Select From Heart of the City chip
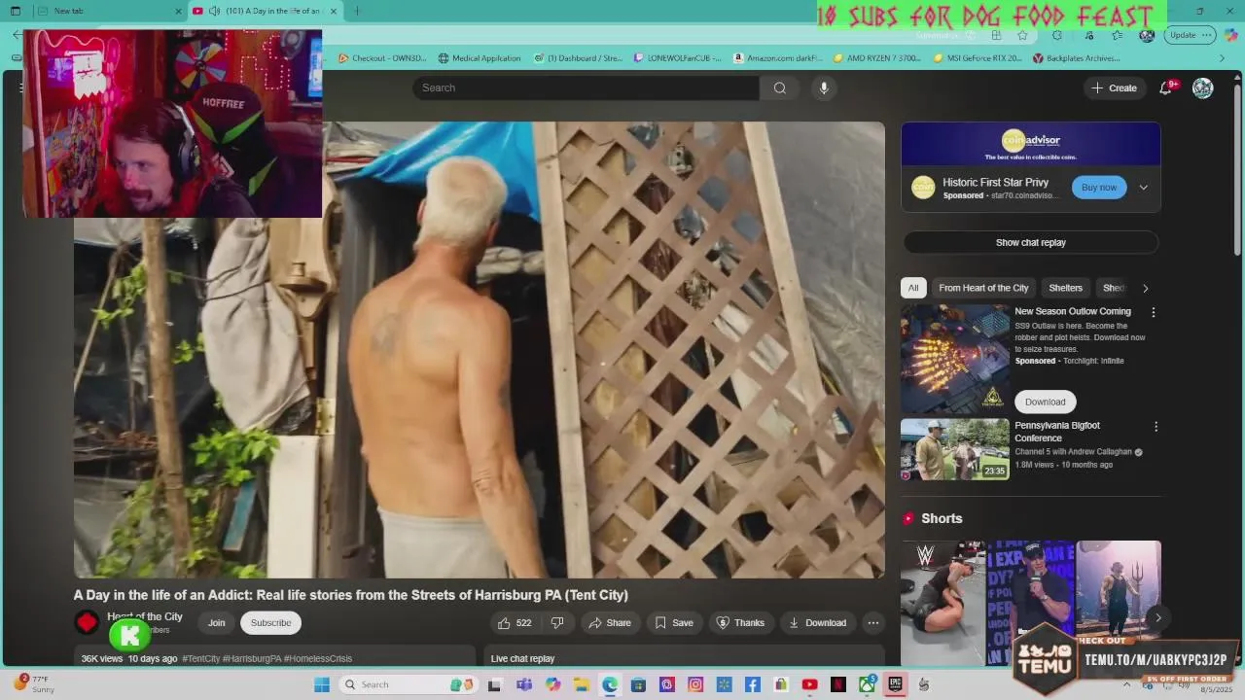Screen dimensions: 1245x700 pos(983,288)
